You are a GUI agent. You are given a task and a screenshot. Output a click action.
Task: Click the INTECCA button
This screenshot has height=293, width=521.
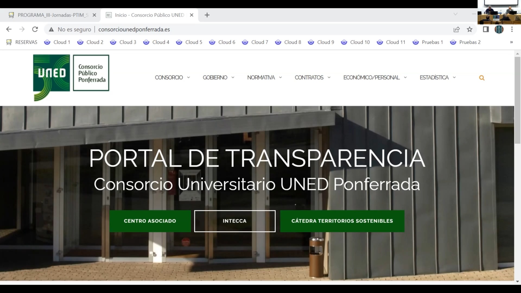(235, 221)
